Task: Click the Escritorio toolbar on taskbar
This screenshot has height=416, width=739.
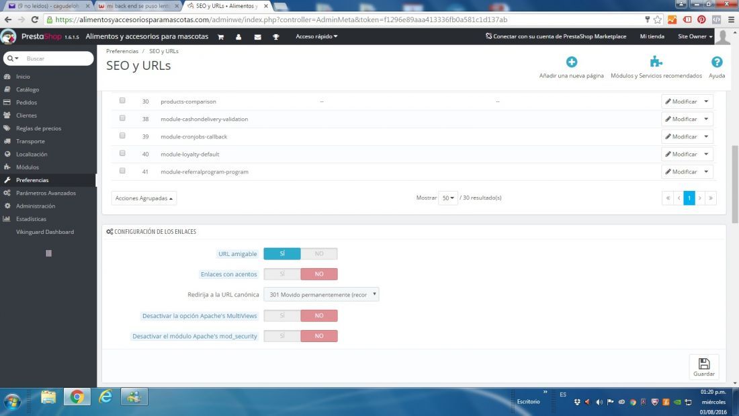Action: coord(528,402)
